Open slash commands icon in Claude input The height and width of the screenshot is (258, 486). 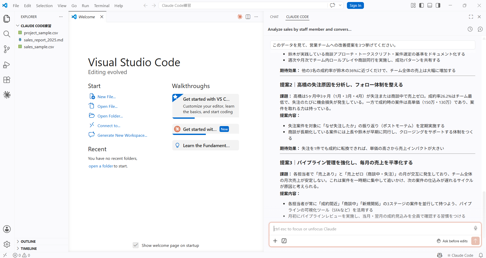pyautogui.click(x=284, y=241)
